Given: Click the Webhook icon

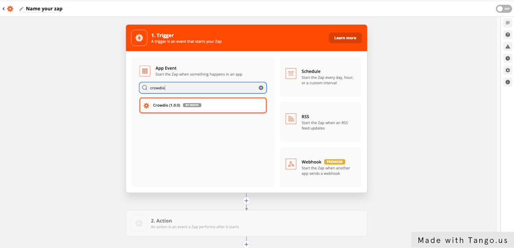Looking at the screenshot, I should coord(291,164).
